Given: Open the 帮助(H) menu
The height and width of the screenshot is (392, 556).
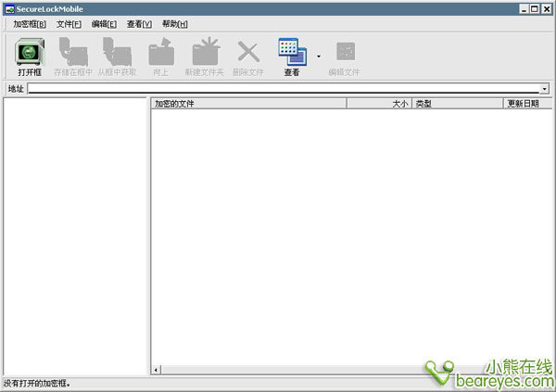Looking at the screenshot, I should click(x=175, y=24).
